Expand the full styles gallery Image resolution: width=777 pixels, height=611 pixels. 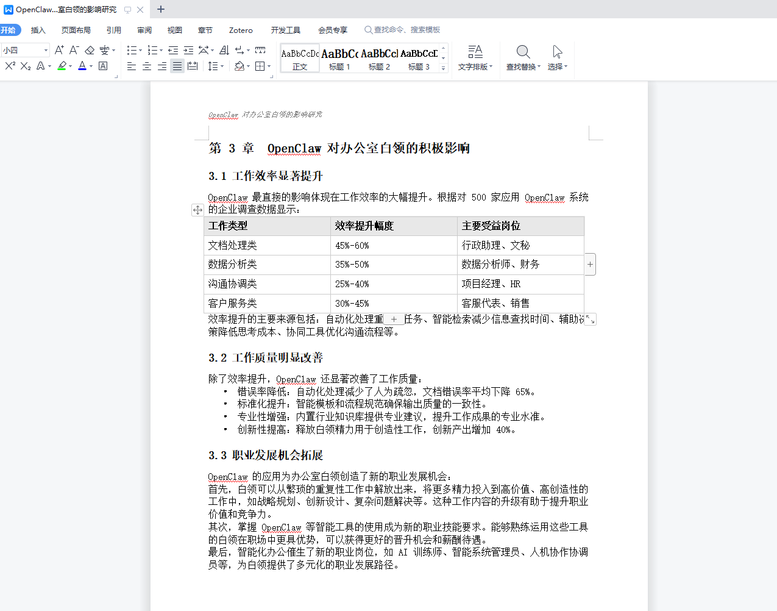(444, 68)
